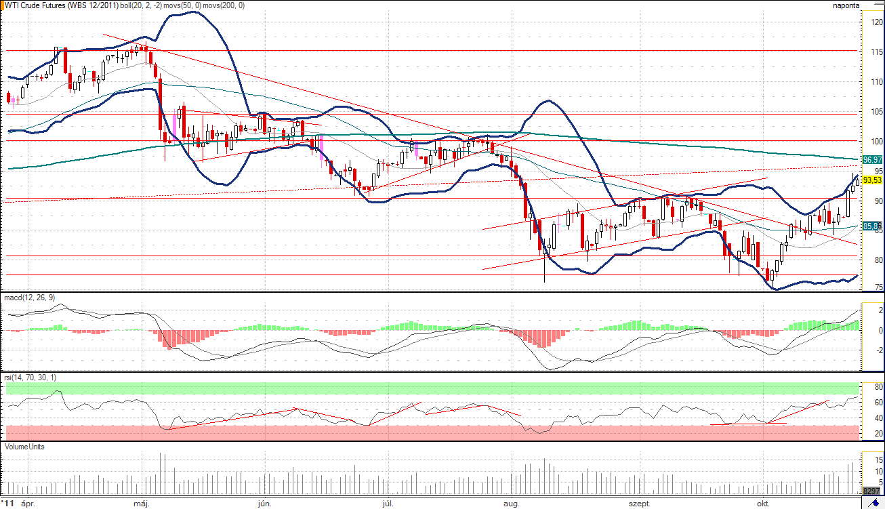The width and height of the screenshot is (885, 509).
Task: Click the 'aug.' month label on time axis
Action: pyautogui.click(x=512, y=504)
